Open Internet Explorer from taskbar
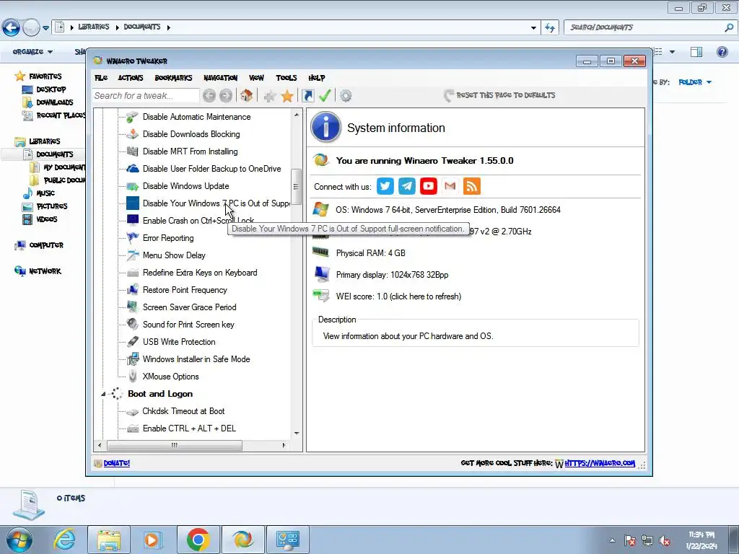739x554 pixels. click(64, 540)
